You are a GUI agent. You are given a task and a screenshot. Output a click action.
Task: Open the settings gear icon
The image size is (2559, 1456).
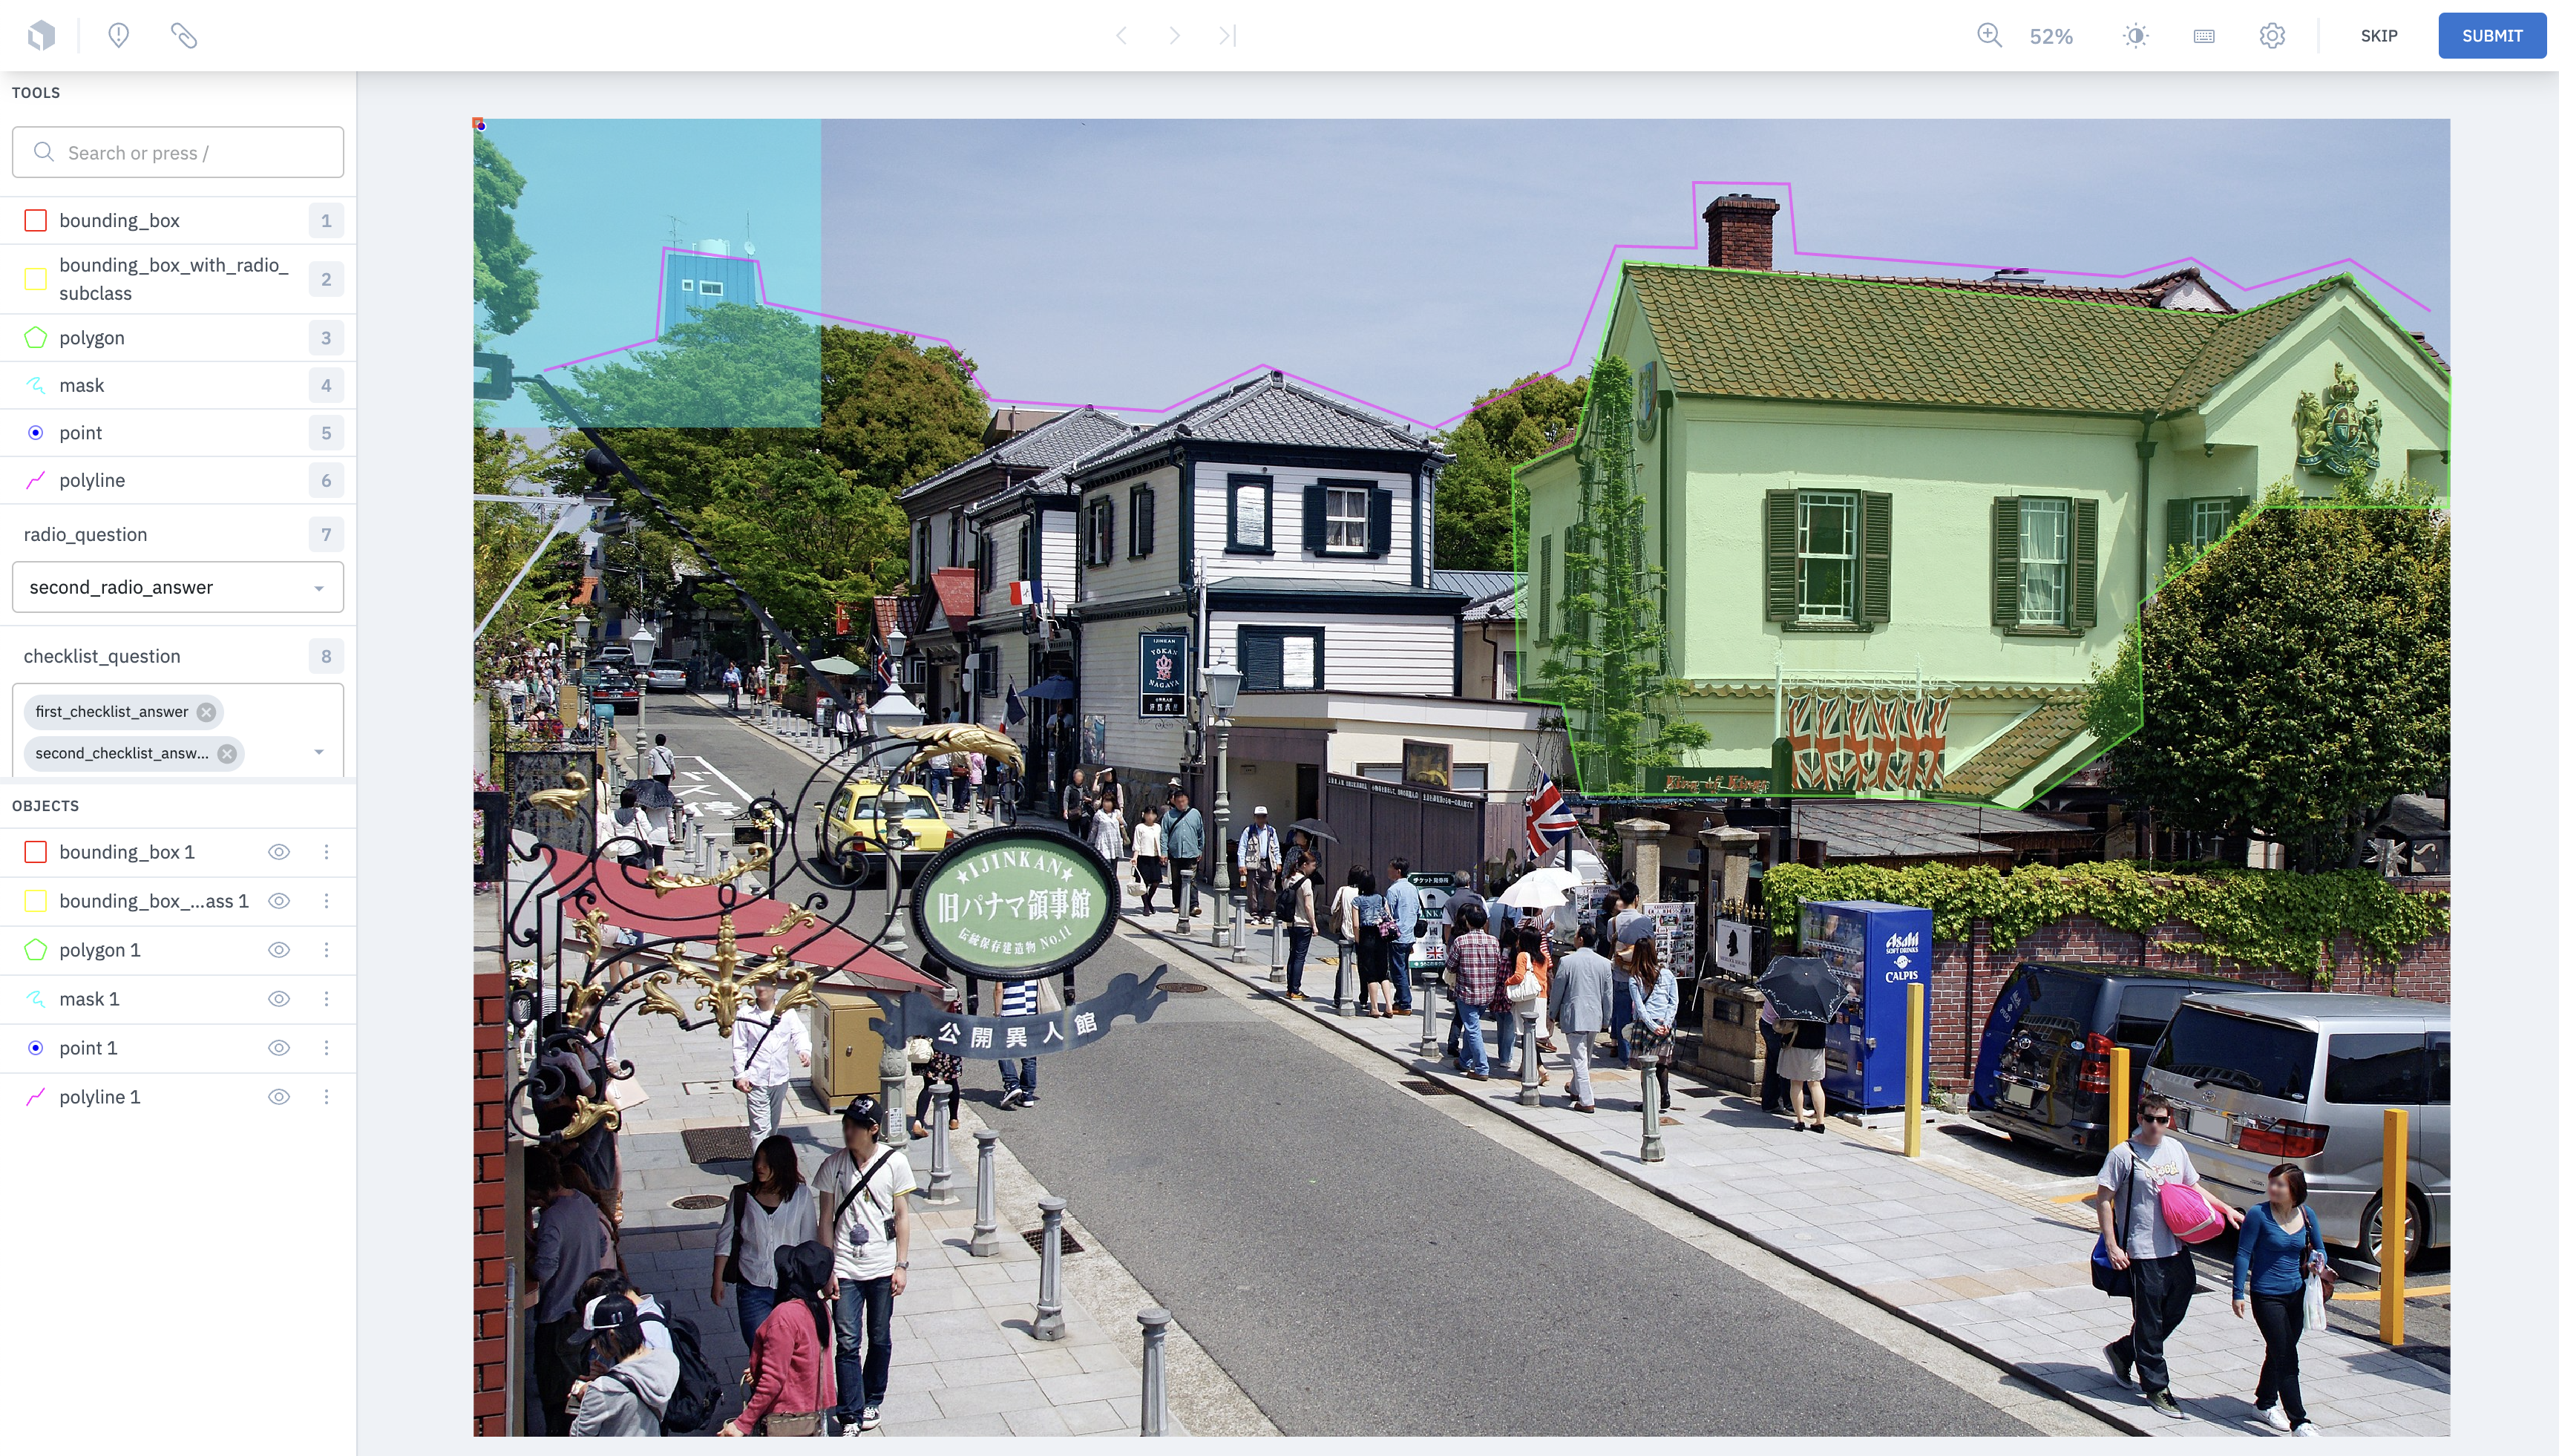click(x=2271, y=36)
